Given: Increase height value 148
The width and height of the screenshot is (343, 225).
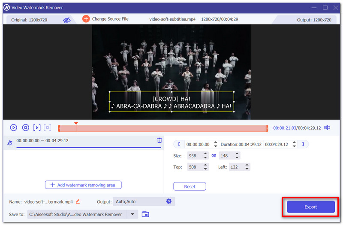Looking at the screenshot, I should pyautogui.click(x=237, y=154).
